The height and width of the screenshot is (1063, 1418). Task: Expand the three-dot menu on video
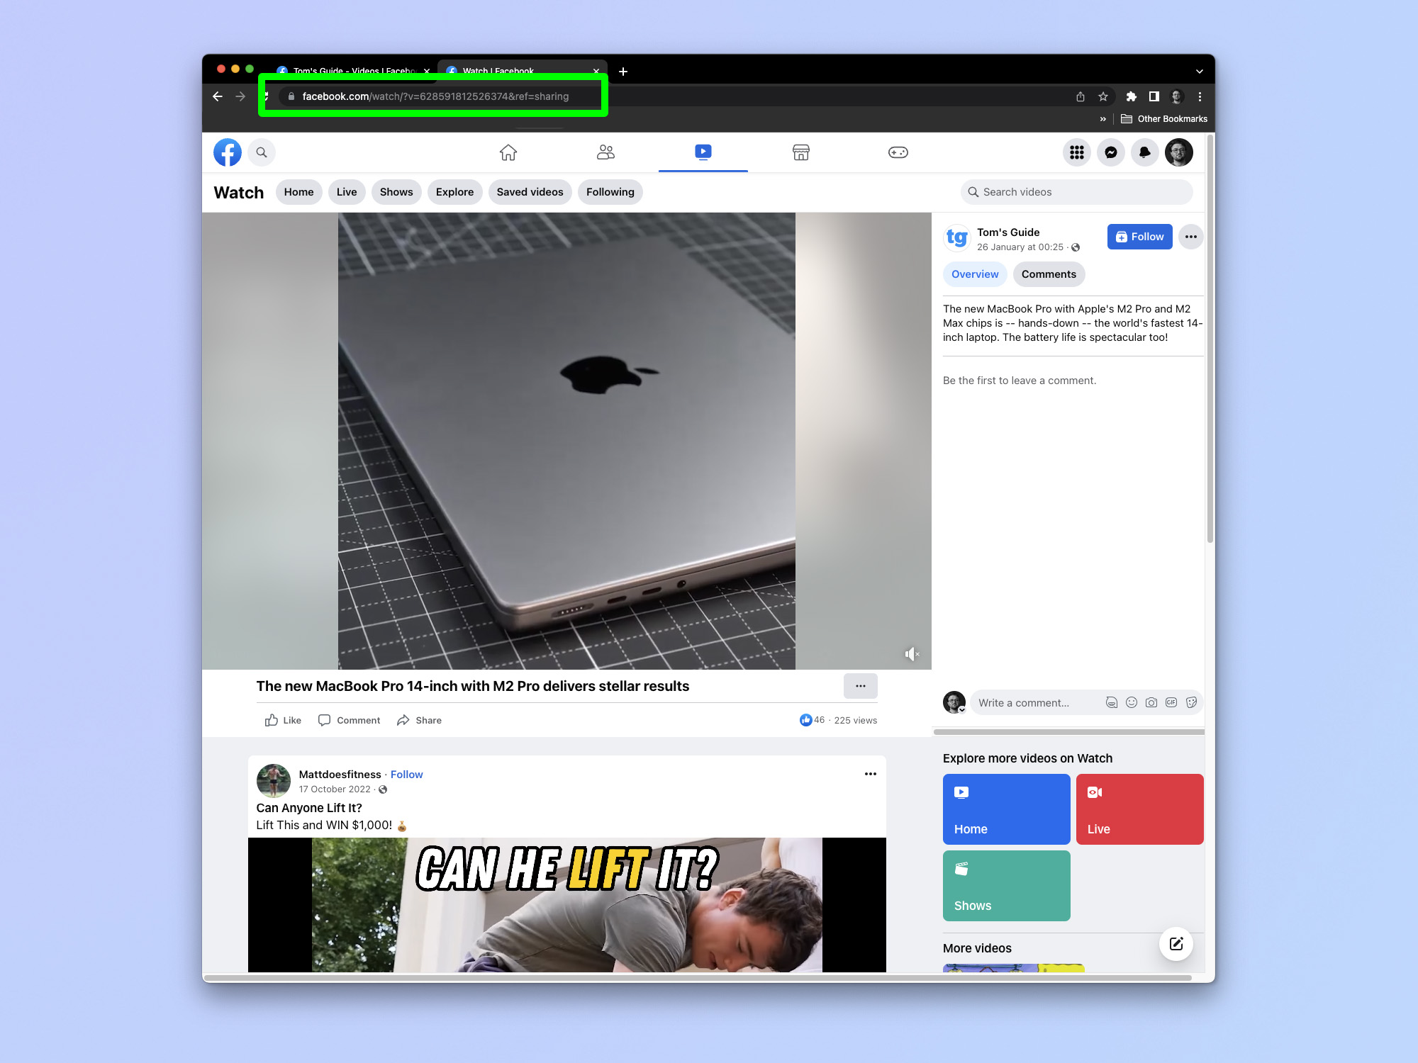pos(860,685)
